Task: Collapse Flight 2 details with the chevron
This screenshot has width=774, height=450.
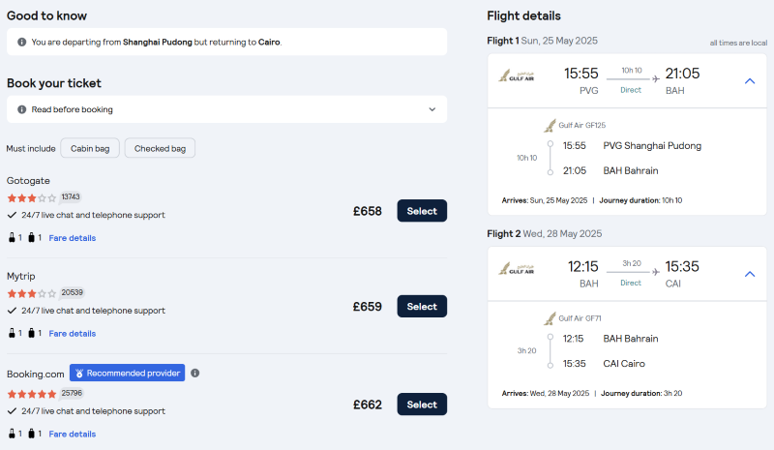Action: point(749,274)
